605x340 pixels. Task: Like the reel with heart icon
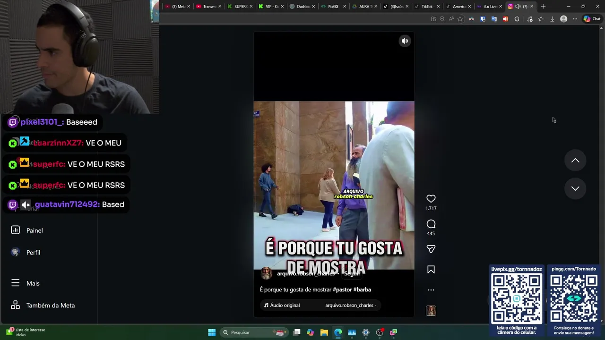(x=431, y=199)
